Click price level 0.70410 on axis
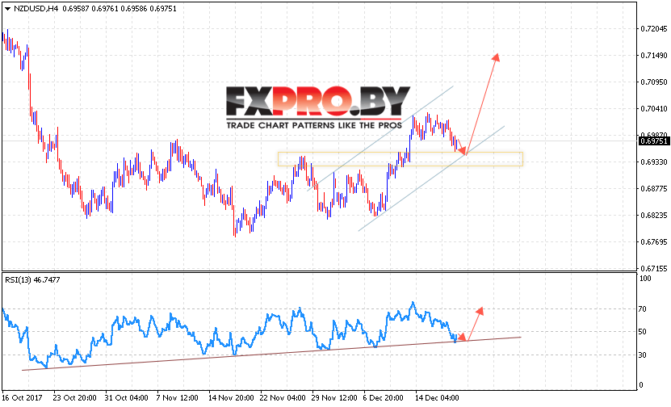This screenshot has height=407, width=671. [654, 108]
